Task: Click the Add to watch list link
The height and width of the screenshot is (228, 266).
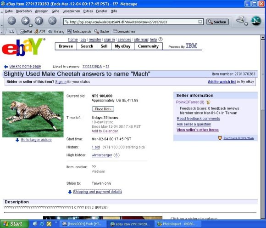Action: pos(222,82)
